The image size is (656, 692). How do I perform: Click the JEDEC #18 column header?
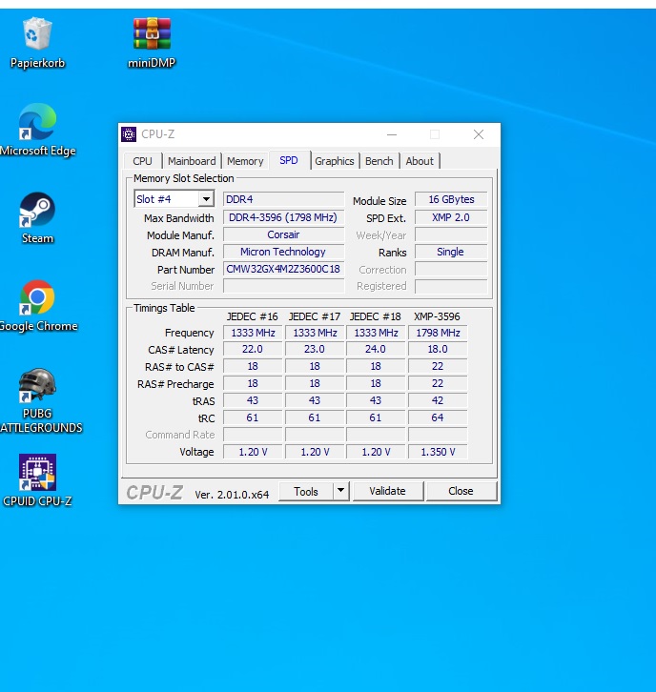coord(376,316)
